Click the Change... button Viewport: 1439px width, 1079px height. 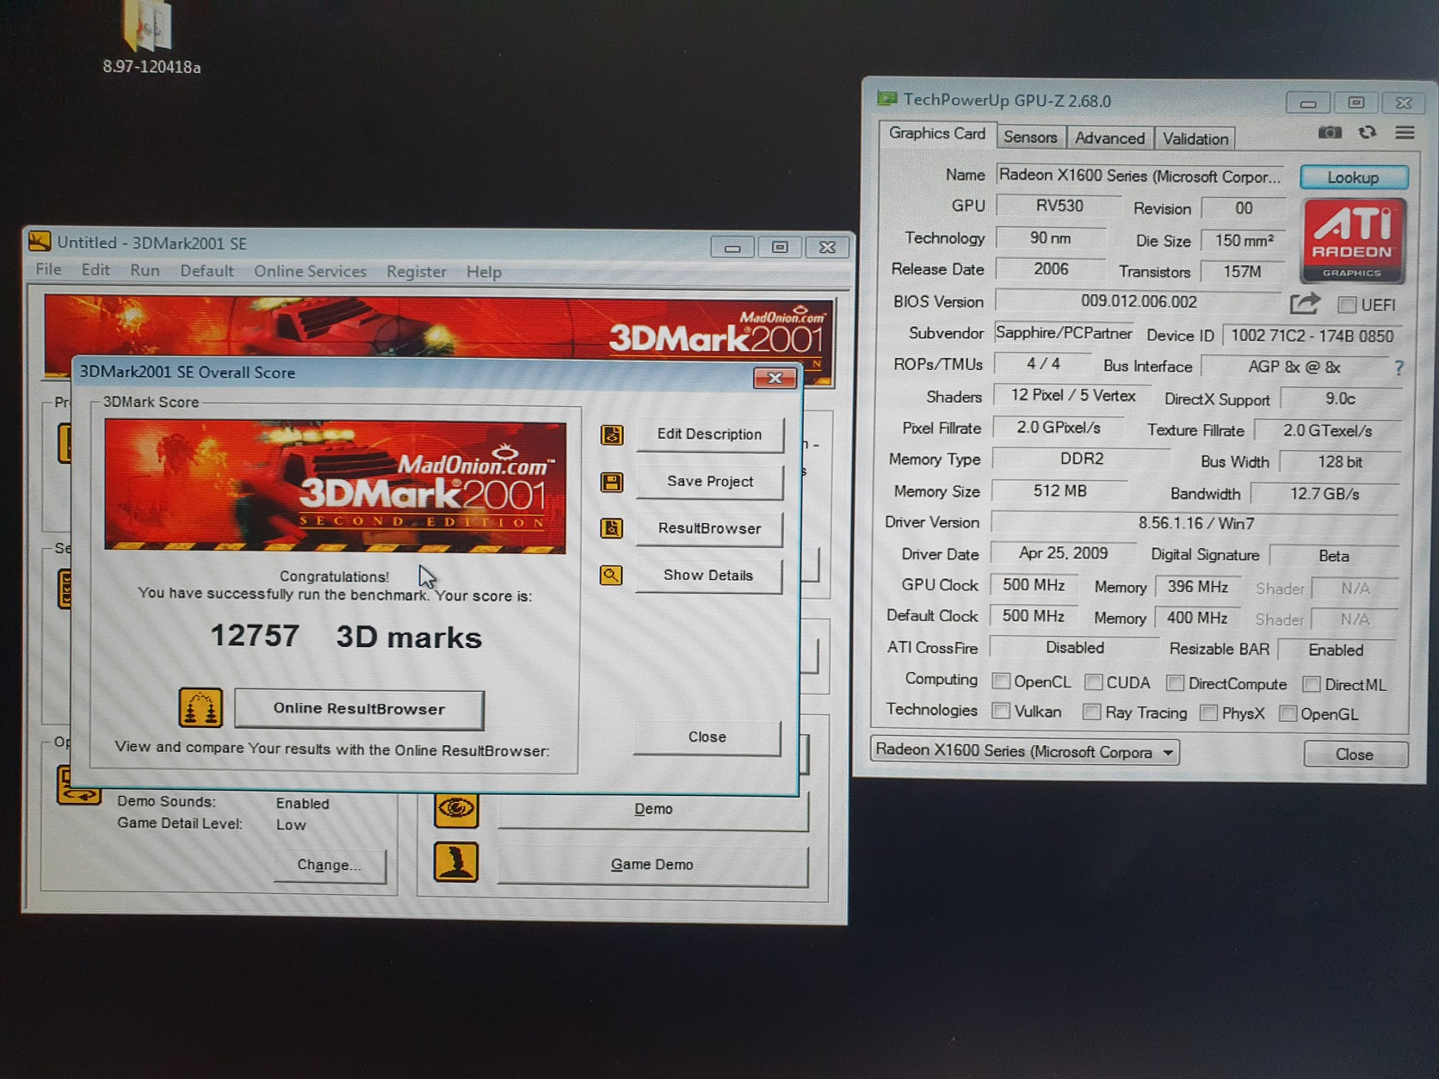pos(330,865)
